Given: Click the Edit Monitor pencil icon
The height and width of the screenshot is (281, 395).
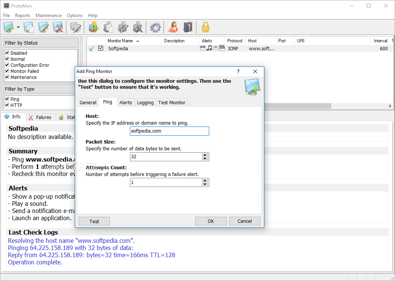Looking at the screenshot, I should point(43,27).
